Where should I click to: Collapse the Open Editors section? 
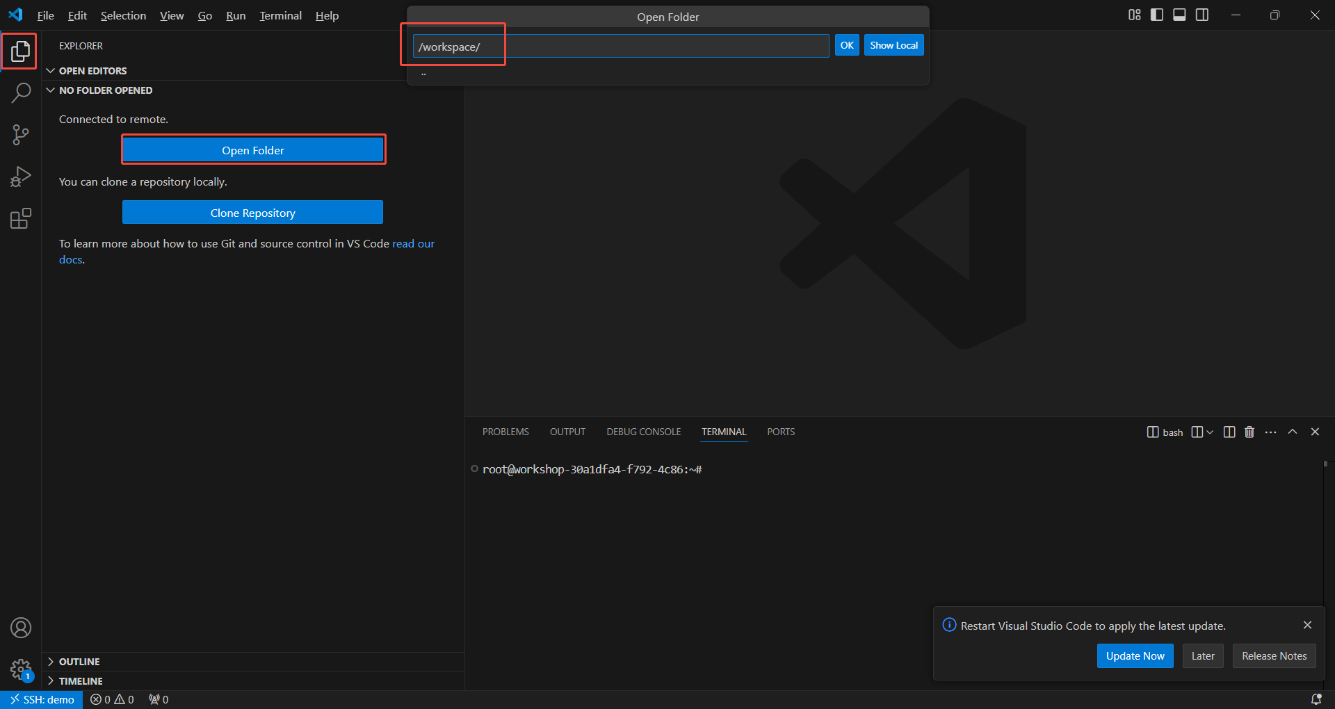click(92, 71)
